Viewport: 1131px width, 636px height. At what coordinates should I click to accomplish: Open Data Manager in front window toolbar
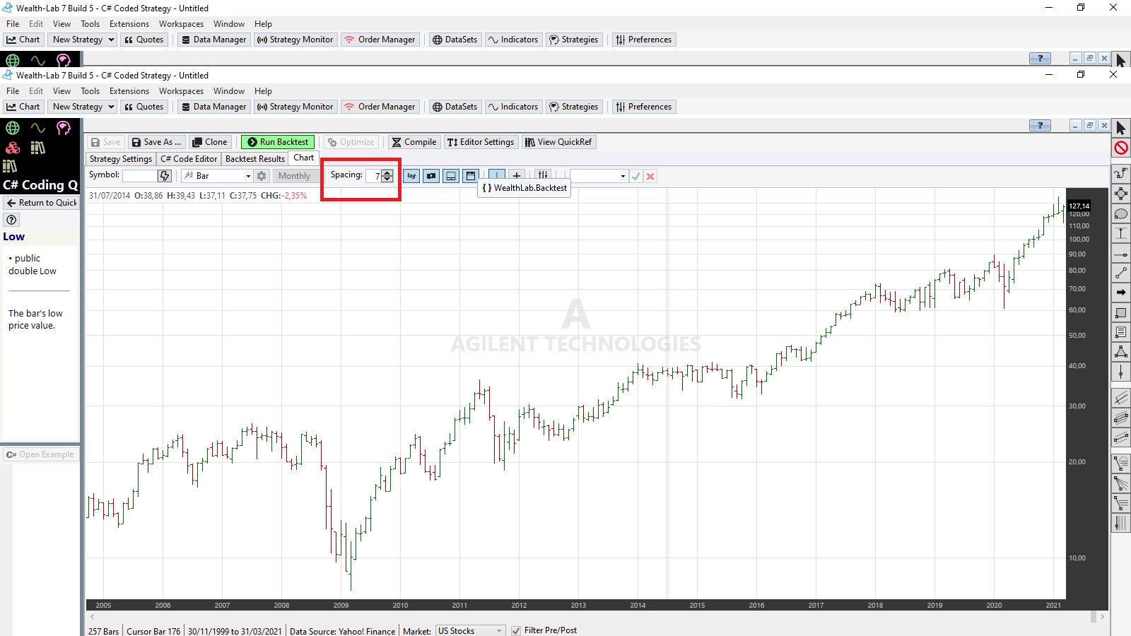click(214, 107)
